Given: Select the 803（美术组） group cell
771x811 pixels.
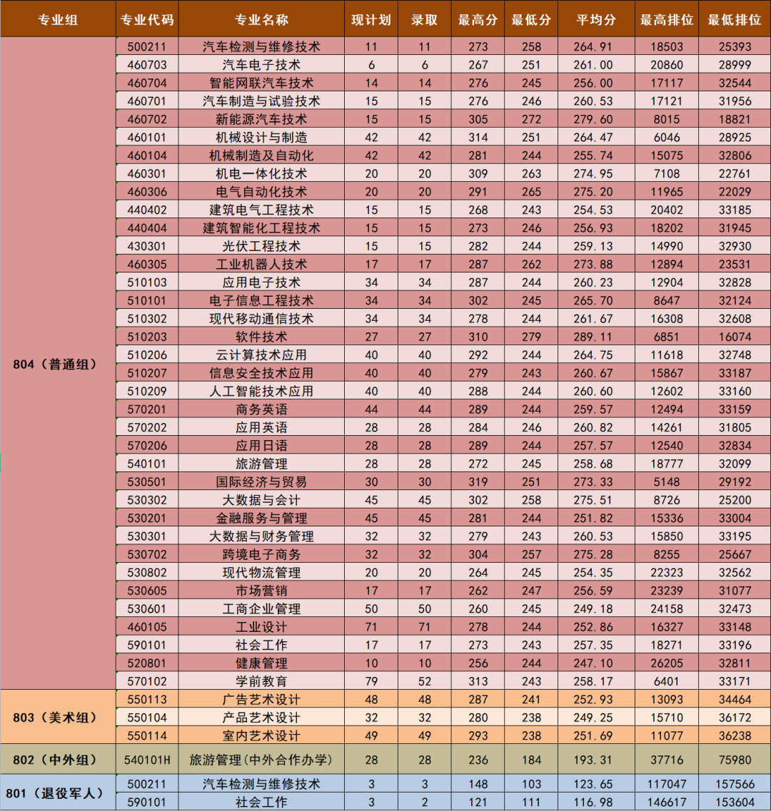Looking at the screenshot, I should pos(58,718).
